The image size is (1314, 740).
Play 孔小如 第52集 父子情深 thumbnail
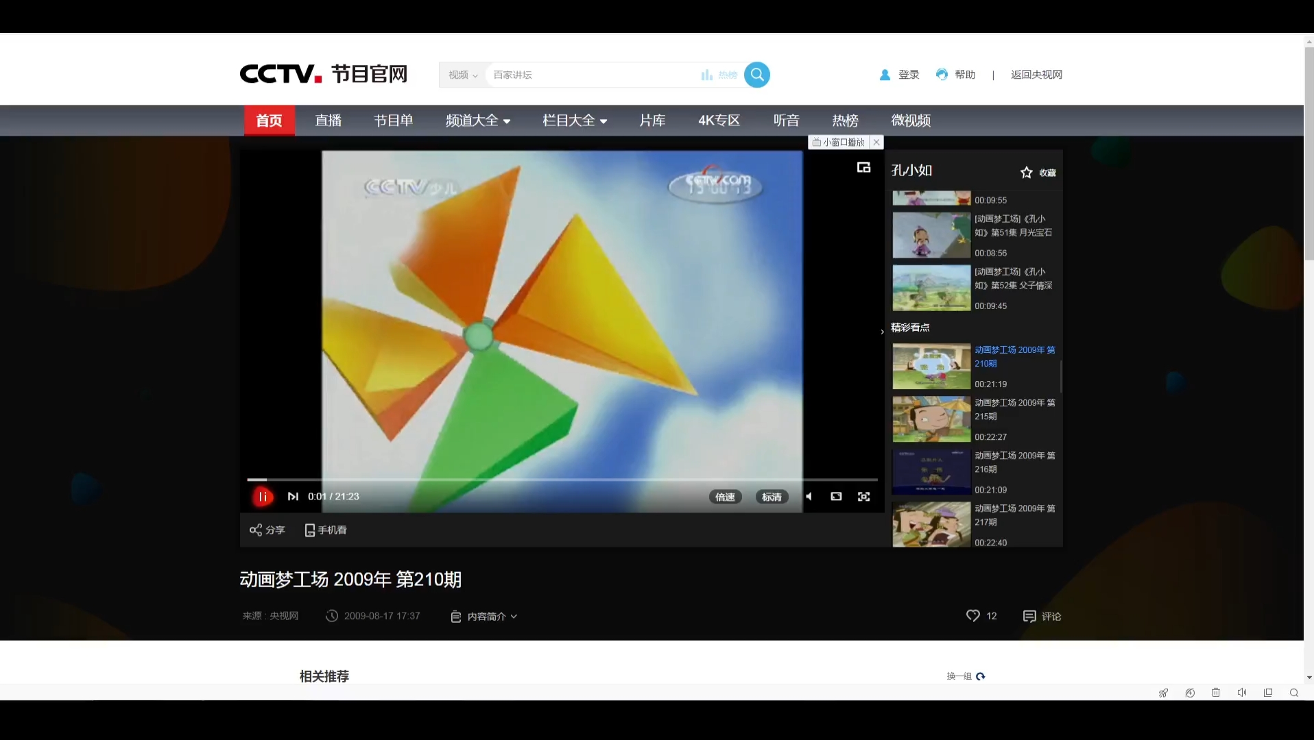pos(931,288)
